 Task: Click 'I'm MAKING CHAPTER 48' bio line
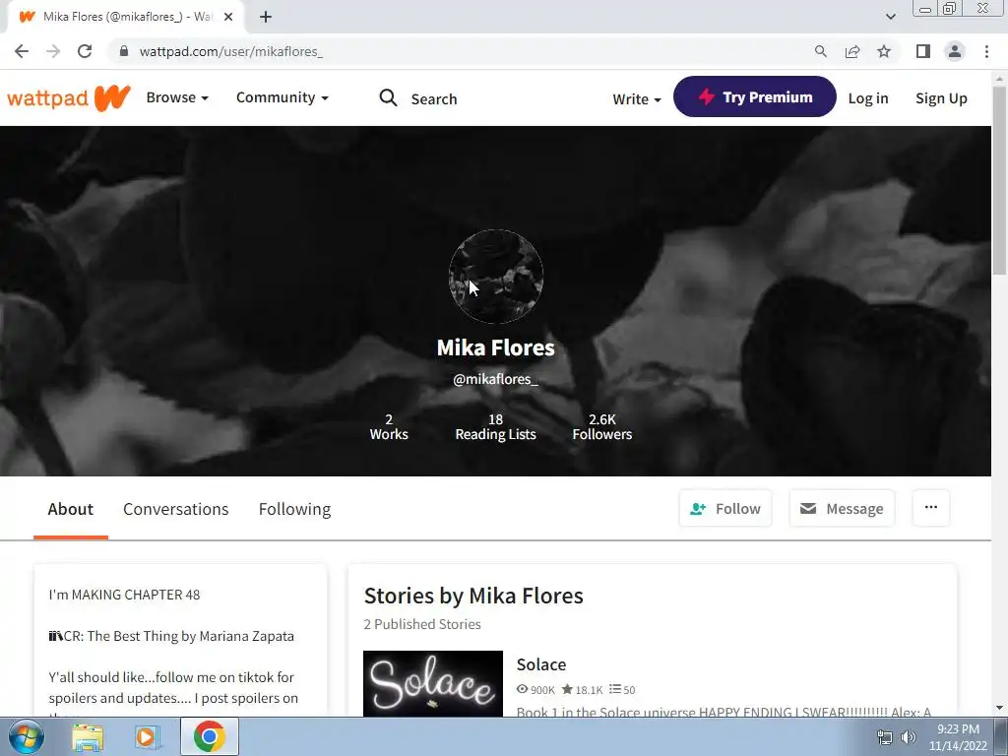pyautogui.click(x=124, y=595)
